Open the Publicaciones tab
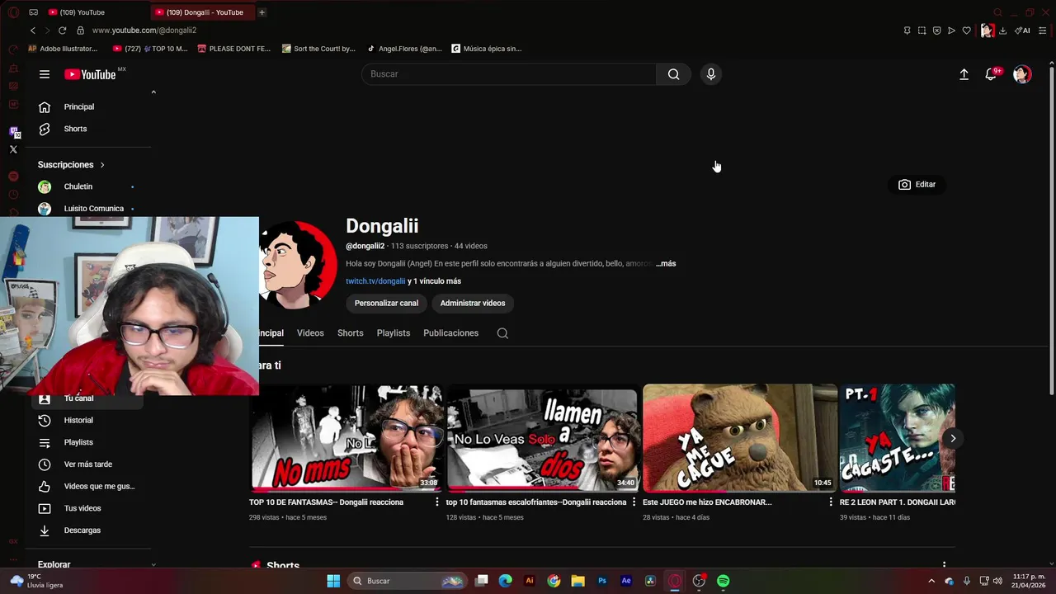 [x=450, y=333]
